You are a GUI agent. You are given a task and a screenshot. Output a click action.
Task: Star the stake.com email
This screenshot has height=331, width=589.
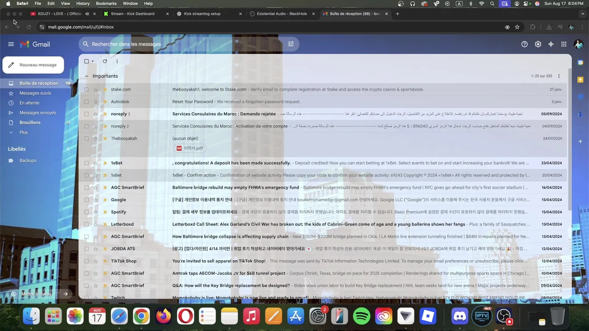96,90
